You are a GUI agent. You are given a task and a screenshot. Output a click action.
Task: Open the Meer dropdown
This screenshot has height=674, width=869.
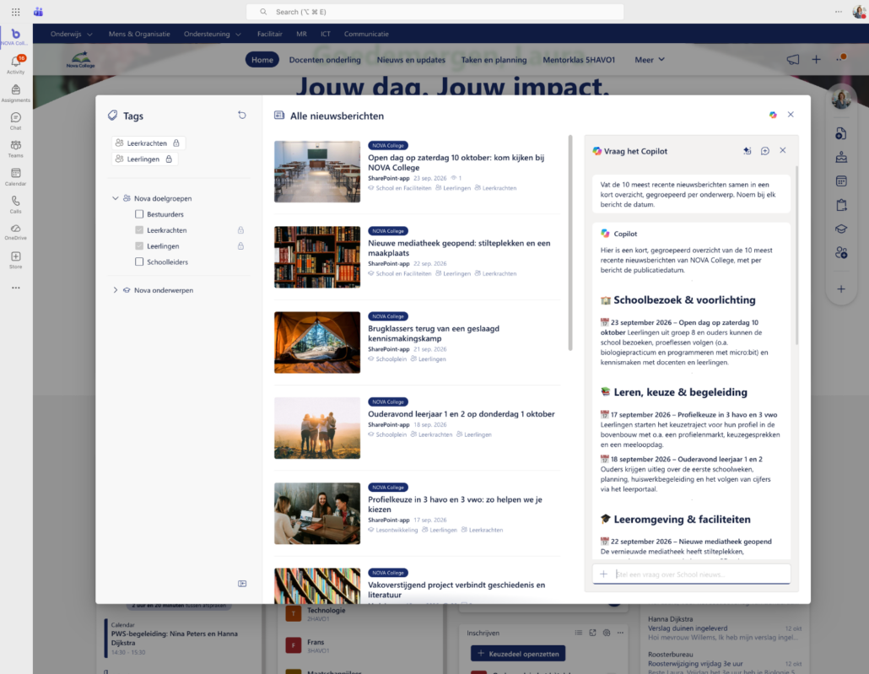pos(650,60)
